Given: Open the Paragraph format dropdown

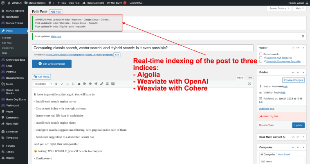Looking at the screenshot, I should [43, 84].
